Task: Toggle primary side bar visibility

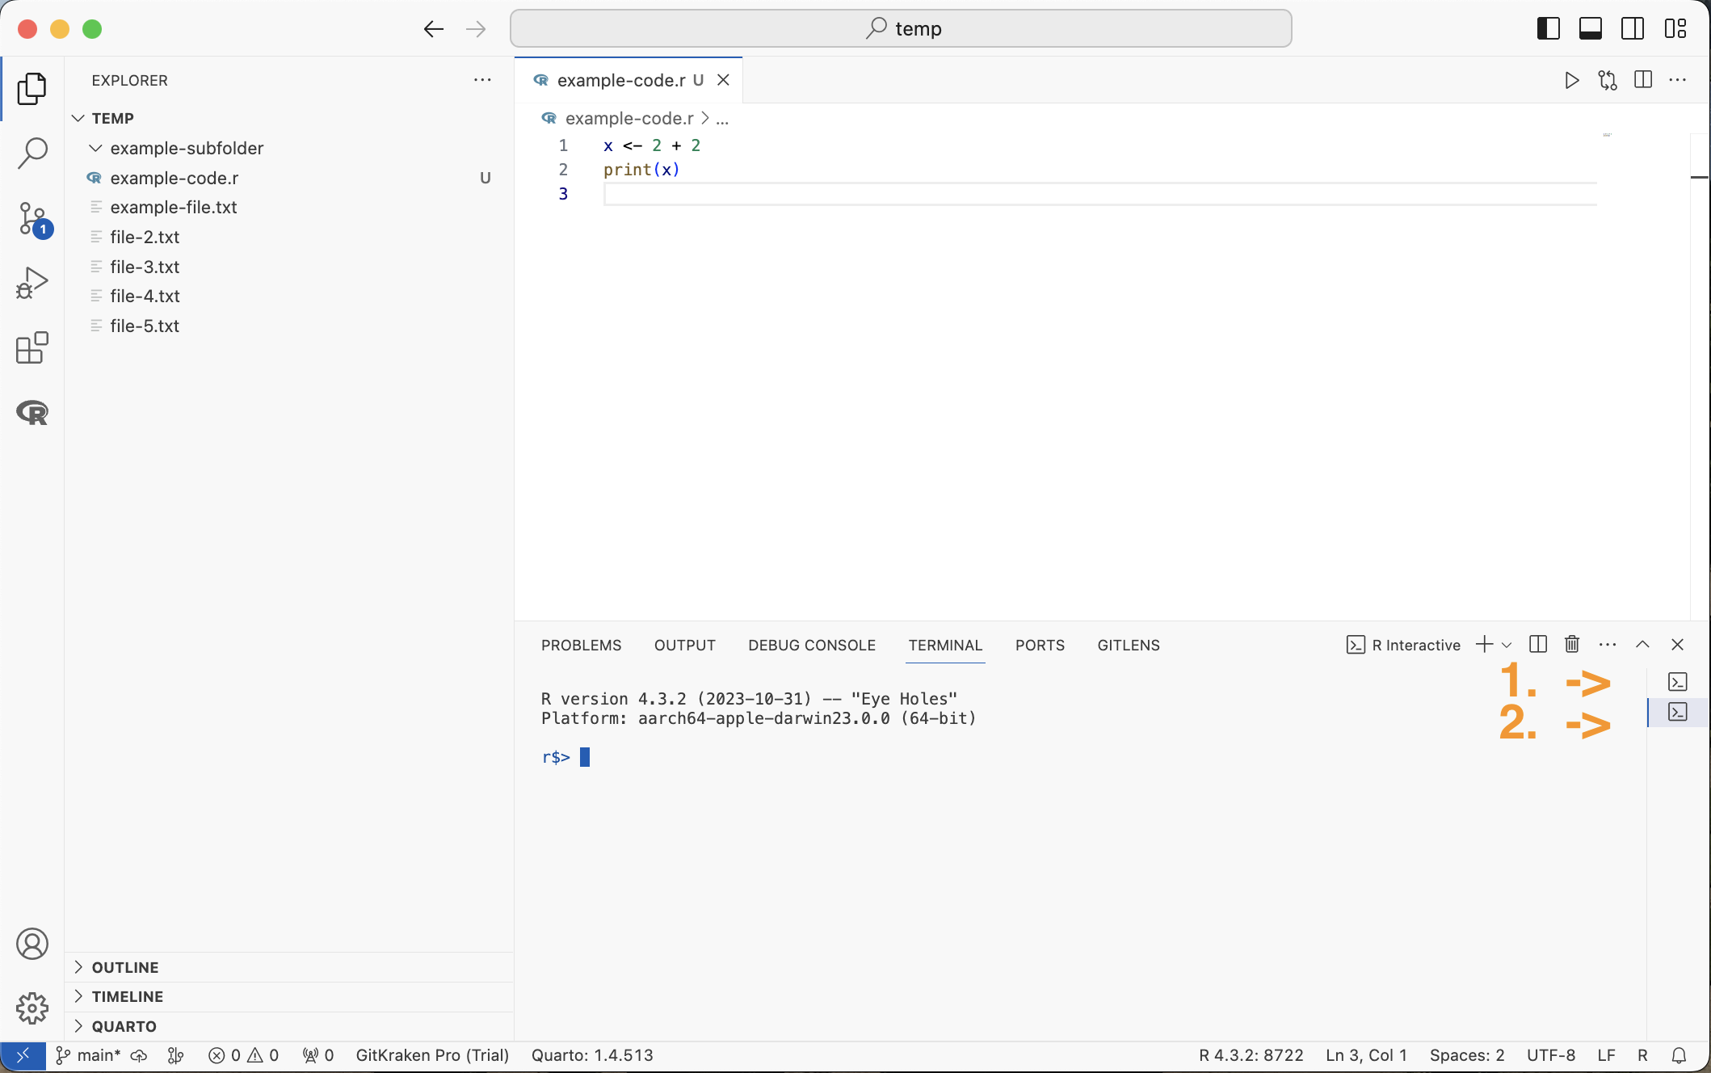Action: click(x=1548, y=29)
